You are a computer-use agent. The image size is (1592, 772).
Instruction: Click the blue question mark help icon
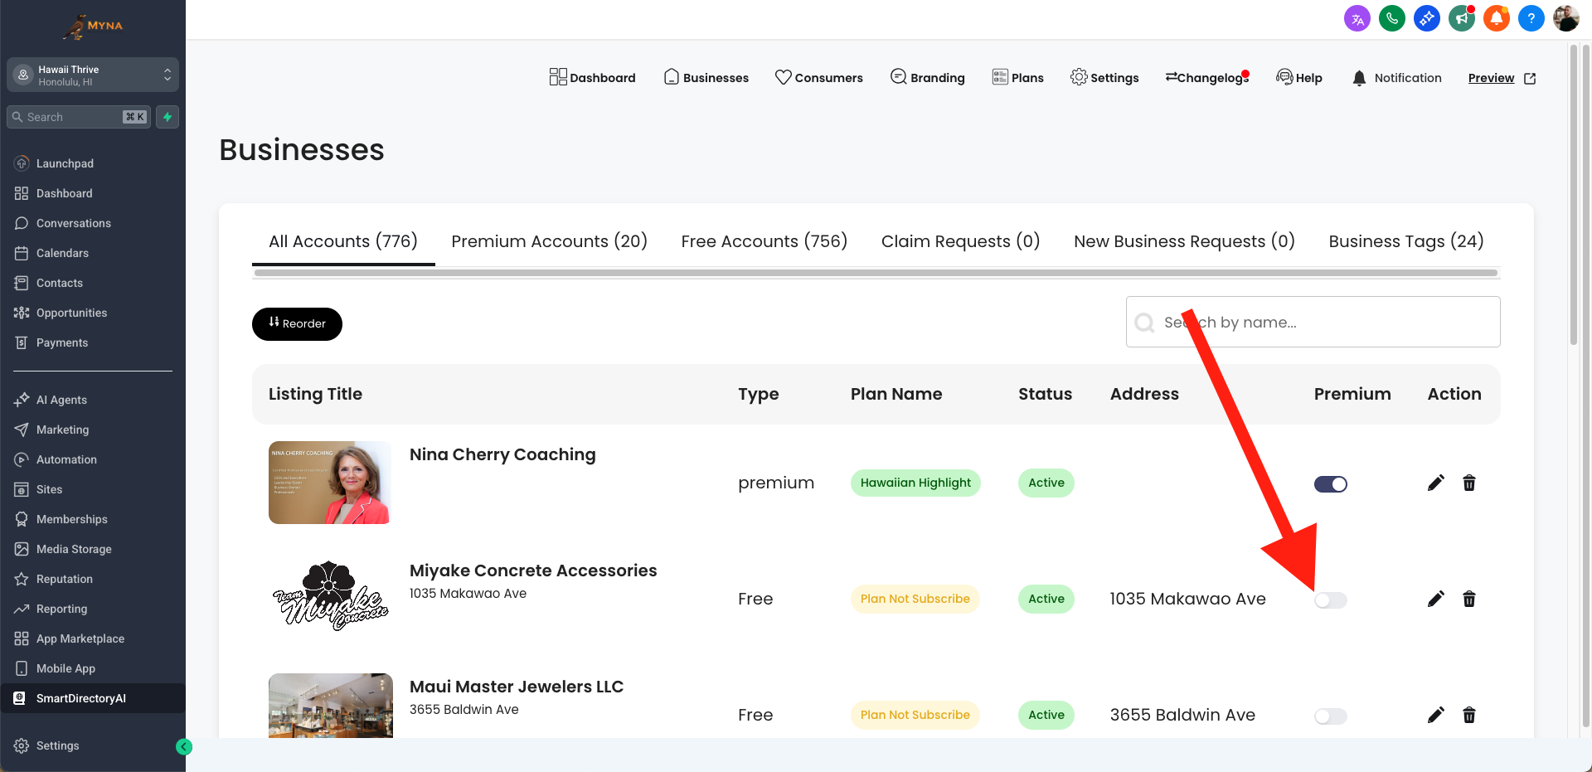(x=1531, y=18)
